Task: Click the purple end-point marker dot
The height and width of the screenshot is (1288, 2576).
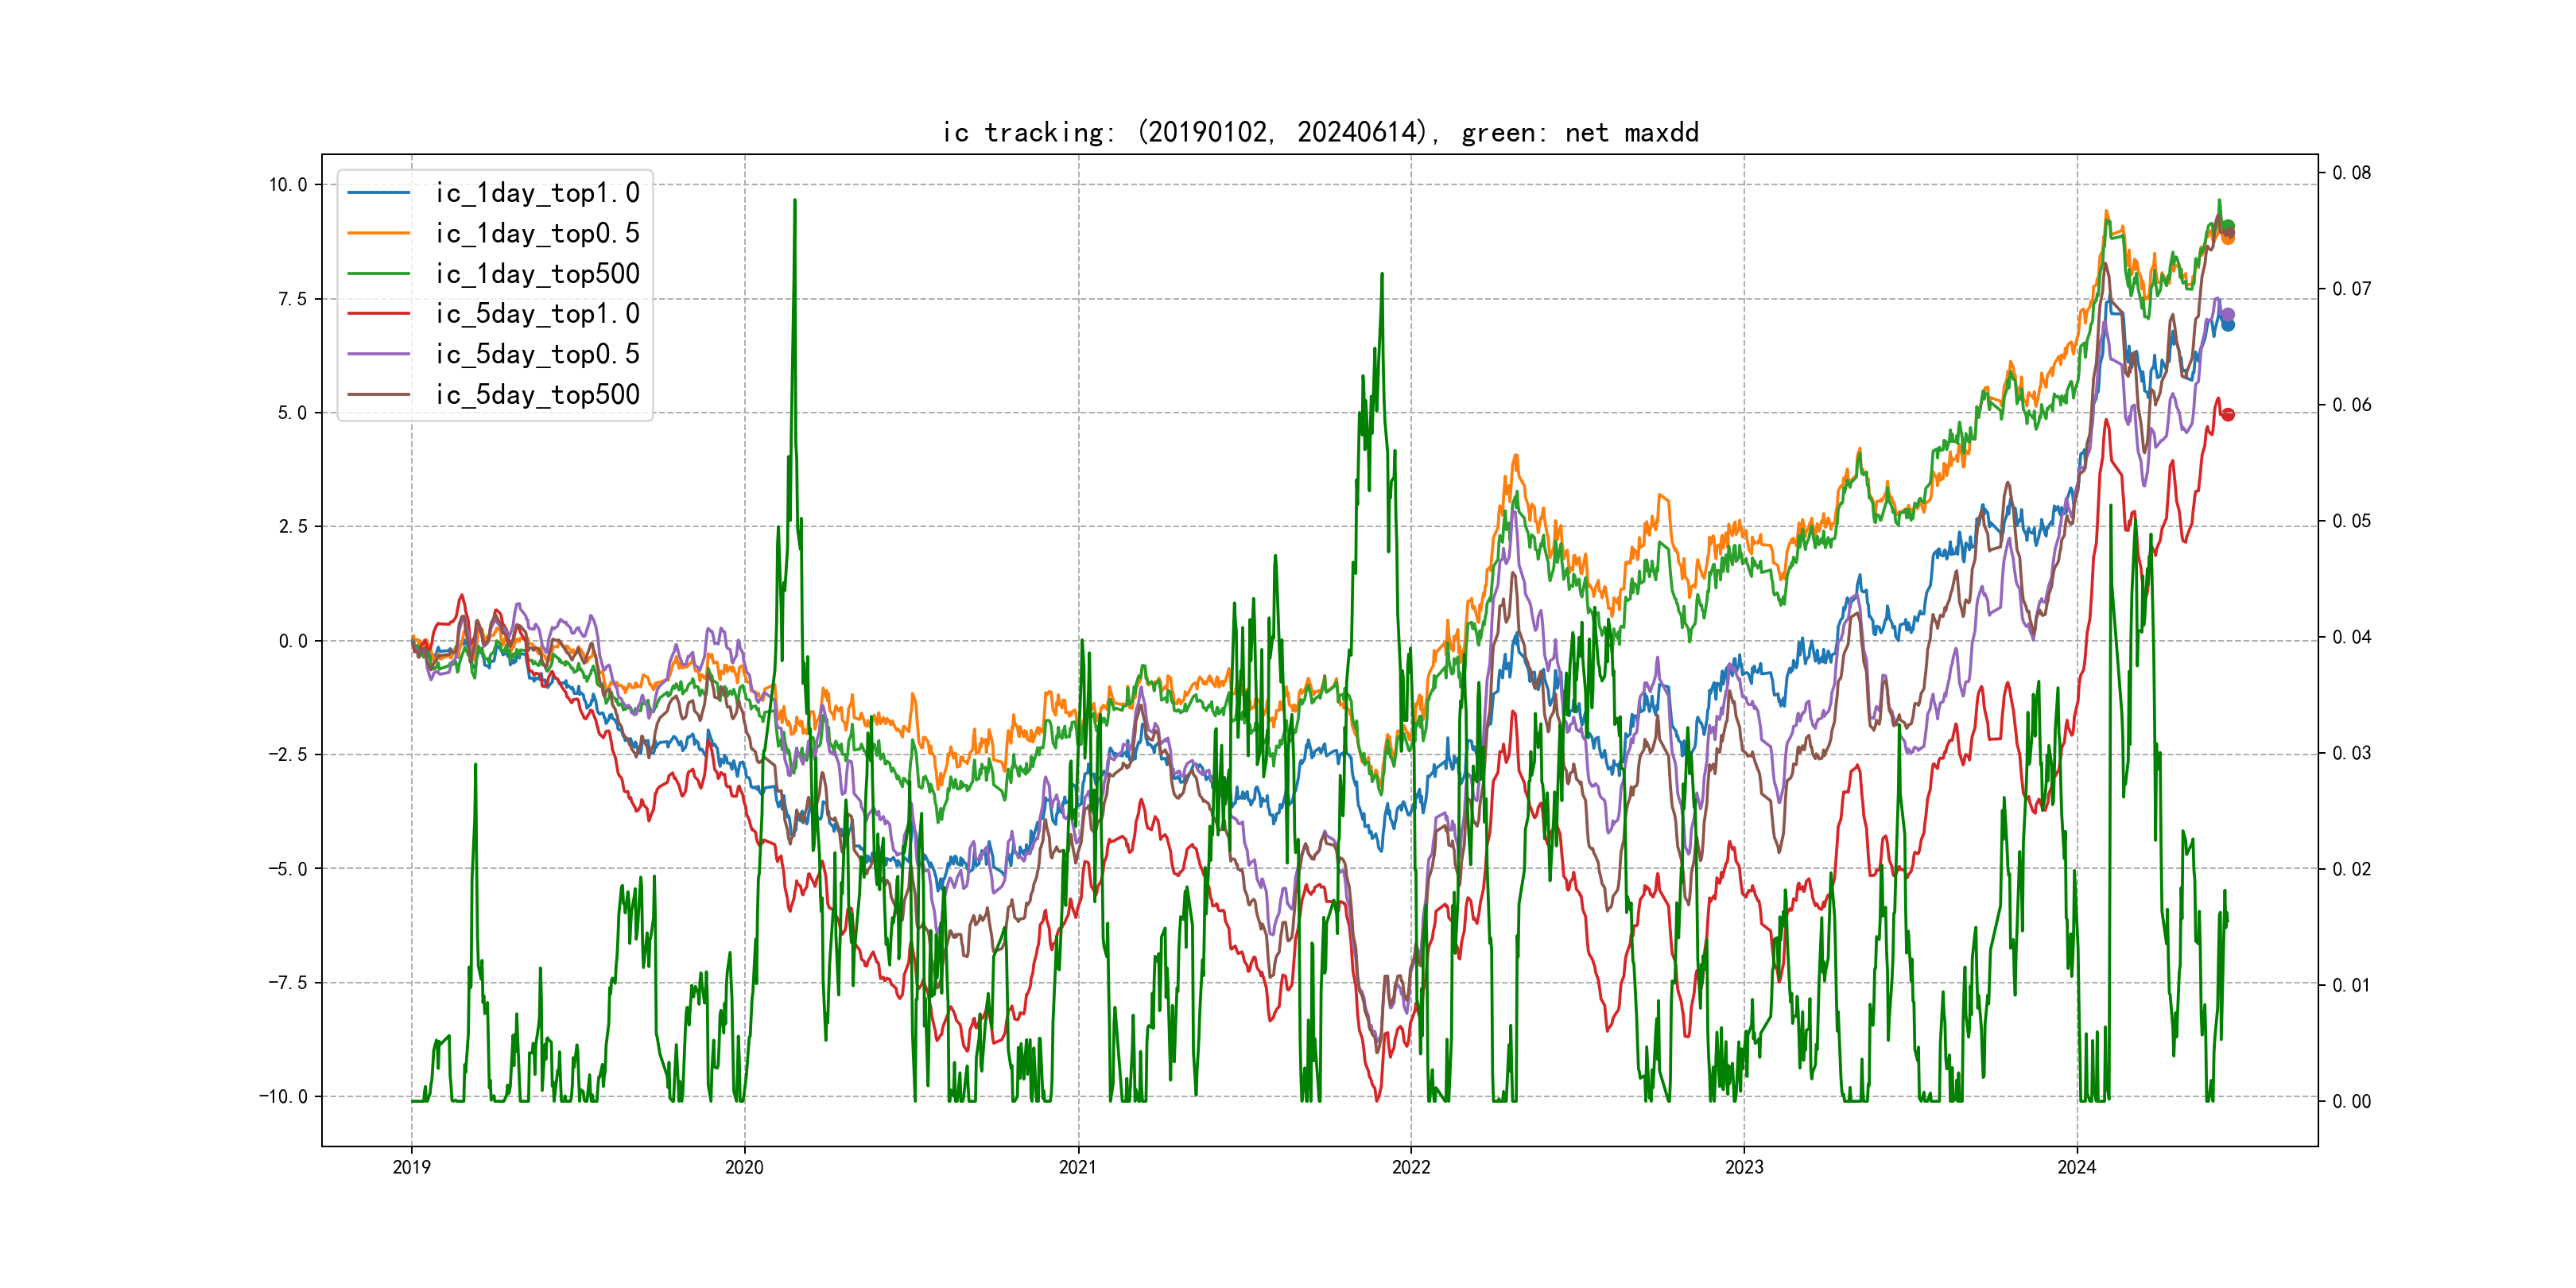Action: 2227,314
